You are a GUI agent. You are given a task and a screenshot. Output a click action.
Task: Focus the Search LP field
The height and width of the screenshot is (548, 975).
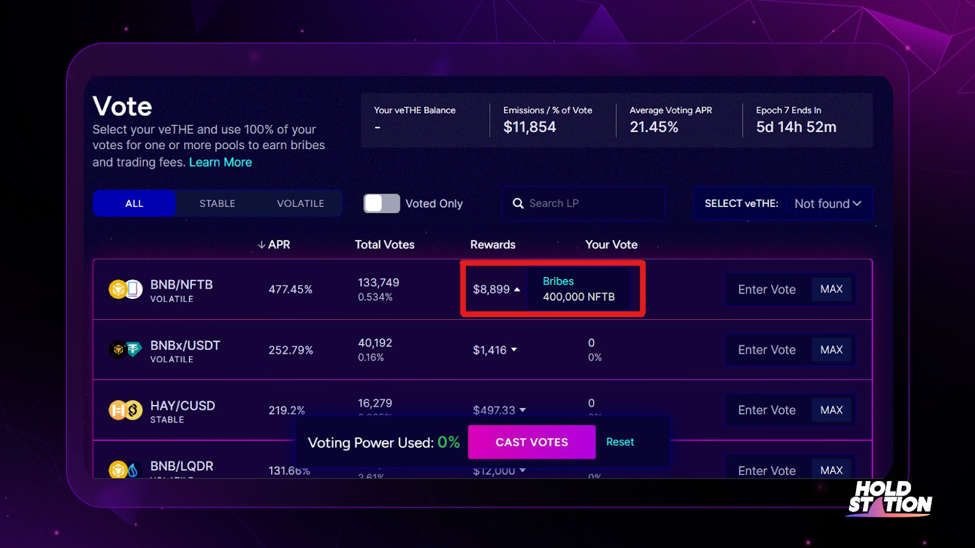coord(583,203)
